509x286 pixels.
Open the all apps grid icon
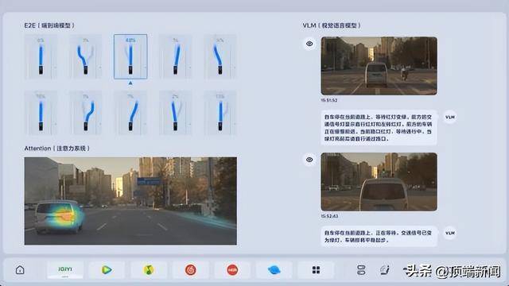[316, 270]
